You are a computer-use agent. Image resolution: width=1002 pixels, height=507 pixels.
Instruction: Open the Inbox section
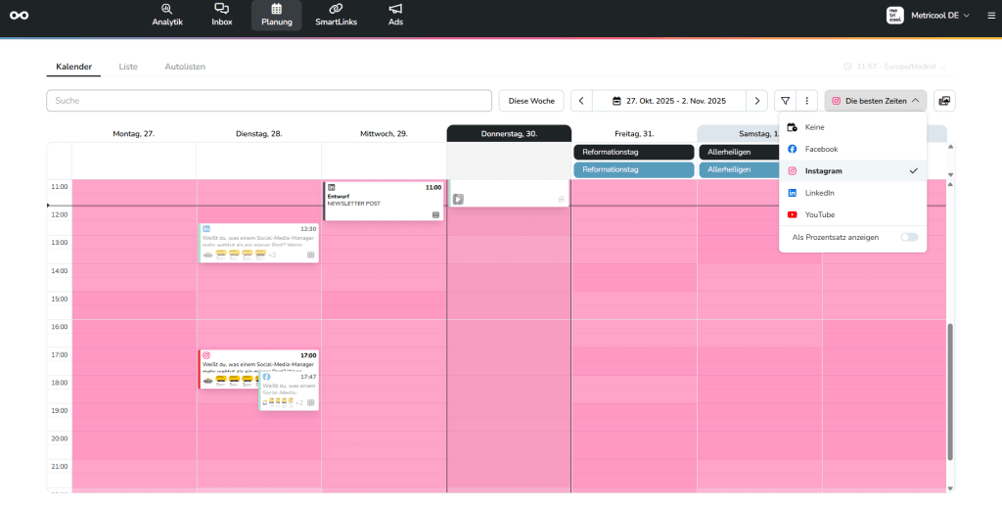tap(222, 16)
